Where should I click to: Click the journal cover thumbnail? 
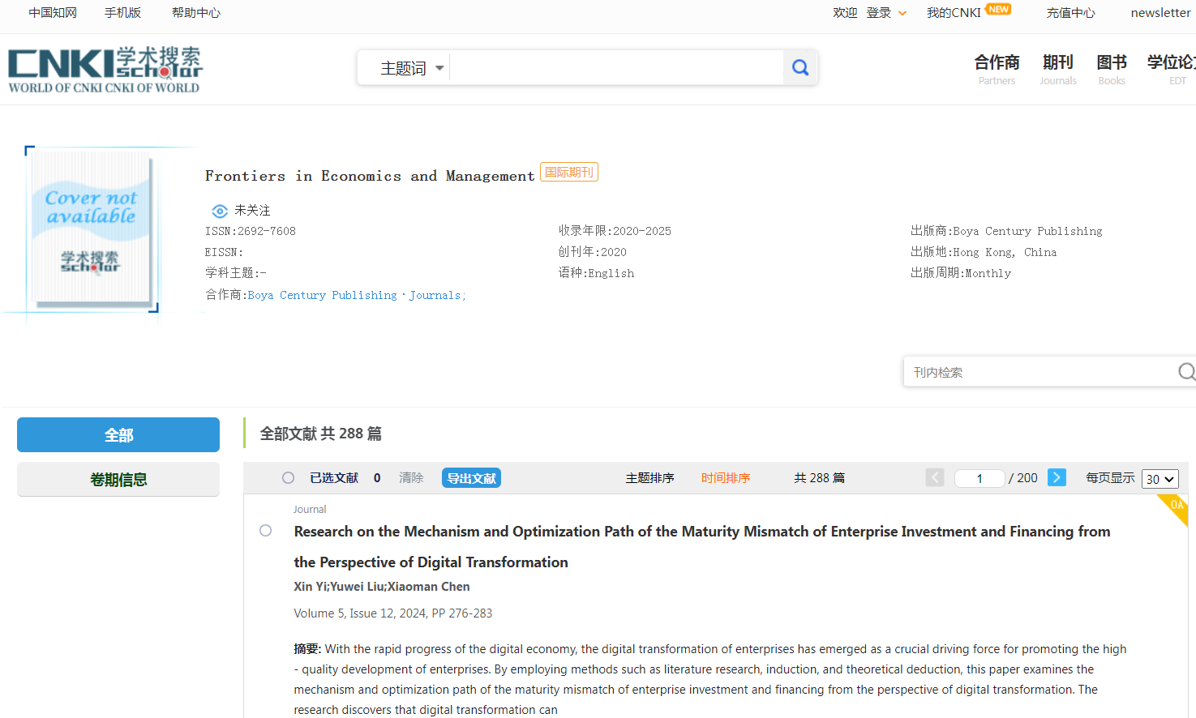92,229
